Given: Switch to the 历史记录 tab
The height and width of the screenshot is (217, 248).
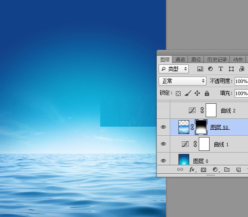Looking at the screenshot, I should click(x=217, y=60).
